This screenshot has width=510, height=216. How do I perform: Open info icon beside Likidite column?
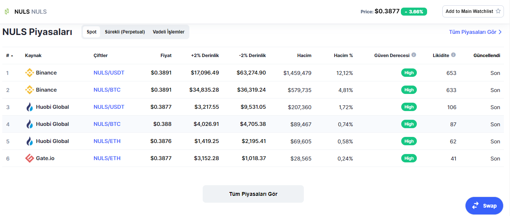(453, 55)
